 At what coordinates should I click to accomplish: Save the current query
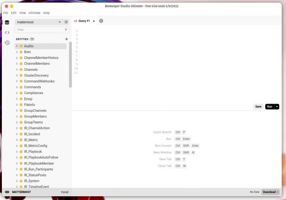click(x=258, y=107)
